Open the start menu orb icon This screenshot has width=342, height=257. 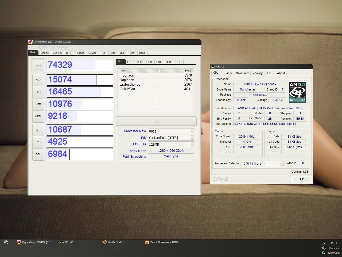pos(6,242)
